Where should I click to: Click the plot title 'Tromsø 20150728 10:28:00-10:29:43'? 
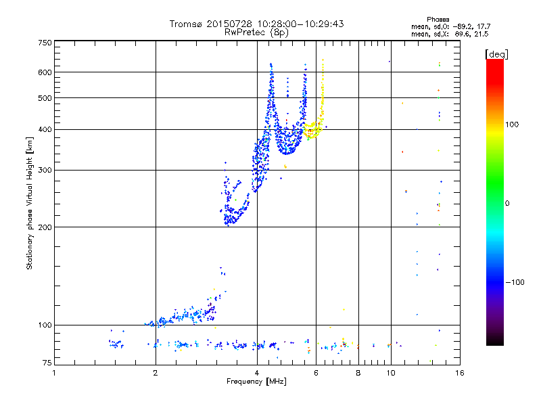point(256,24)
